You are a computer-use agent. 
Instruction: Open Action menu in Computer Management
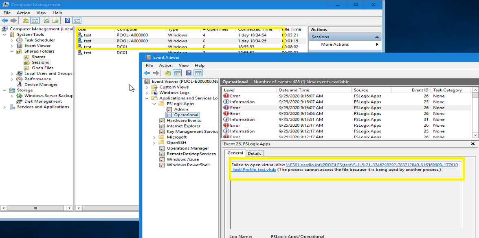[24, 13]
